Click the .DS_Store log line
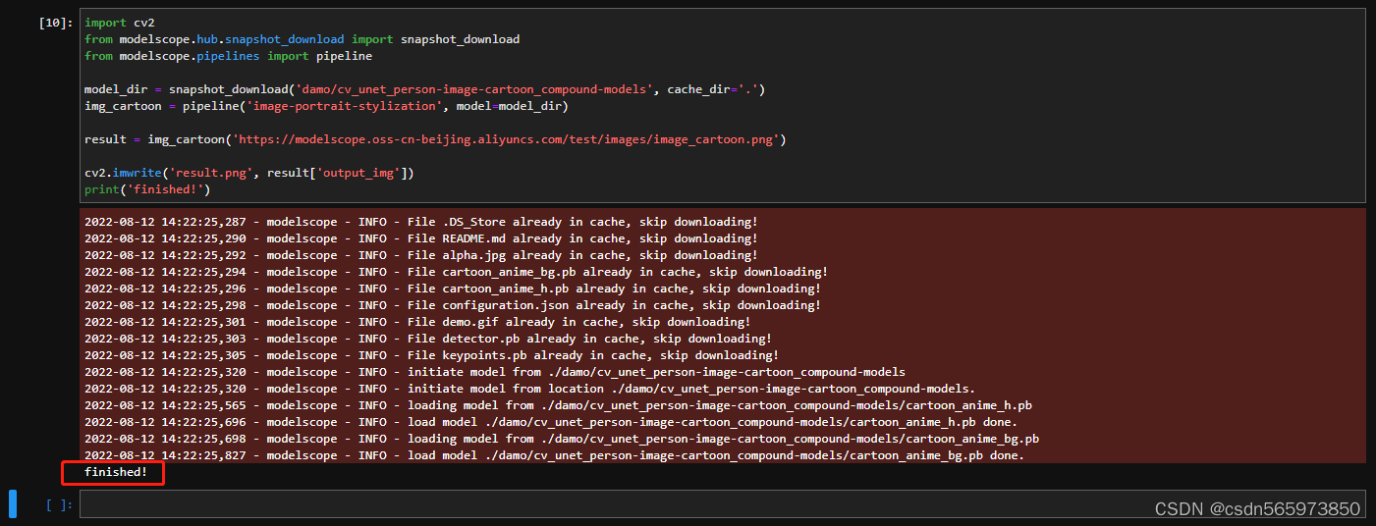 (x=420, y=222)
